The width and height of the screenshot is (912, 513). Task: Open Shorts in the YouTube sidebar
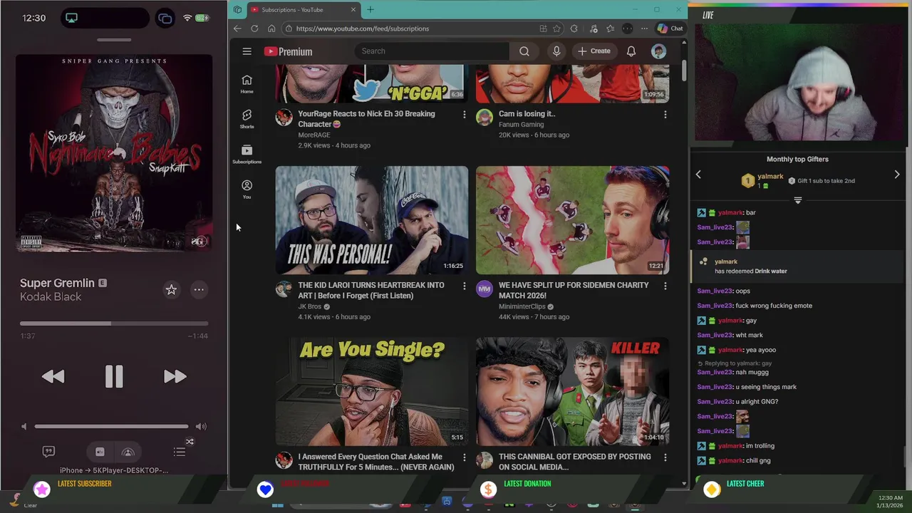click(247, 119)
